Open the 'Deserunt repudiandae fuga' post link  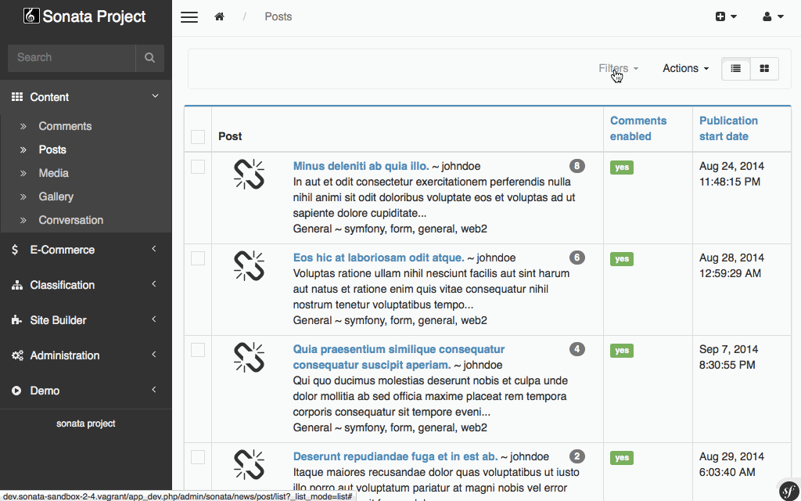[395, 456]
